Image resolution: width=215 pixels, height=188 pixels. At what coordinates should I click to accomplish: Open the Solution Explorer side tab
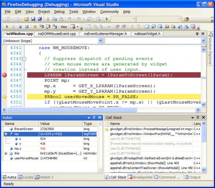click(210, 49)
